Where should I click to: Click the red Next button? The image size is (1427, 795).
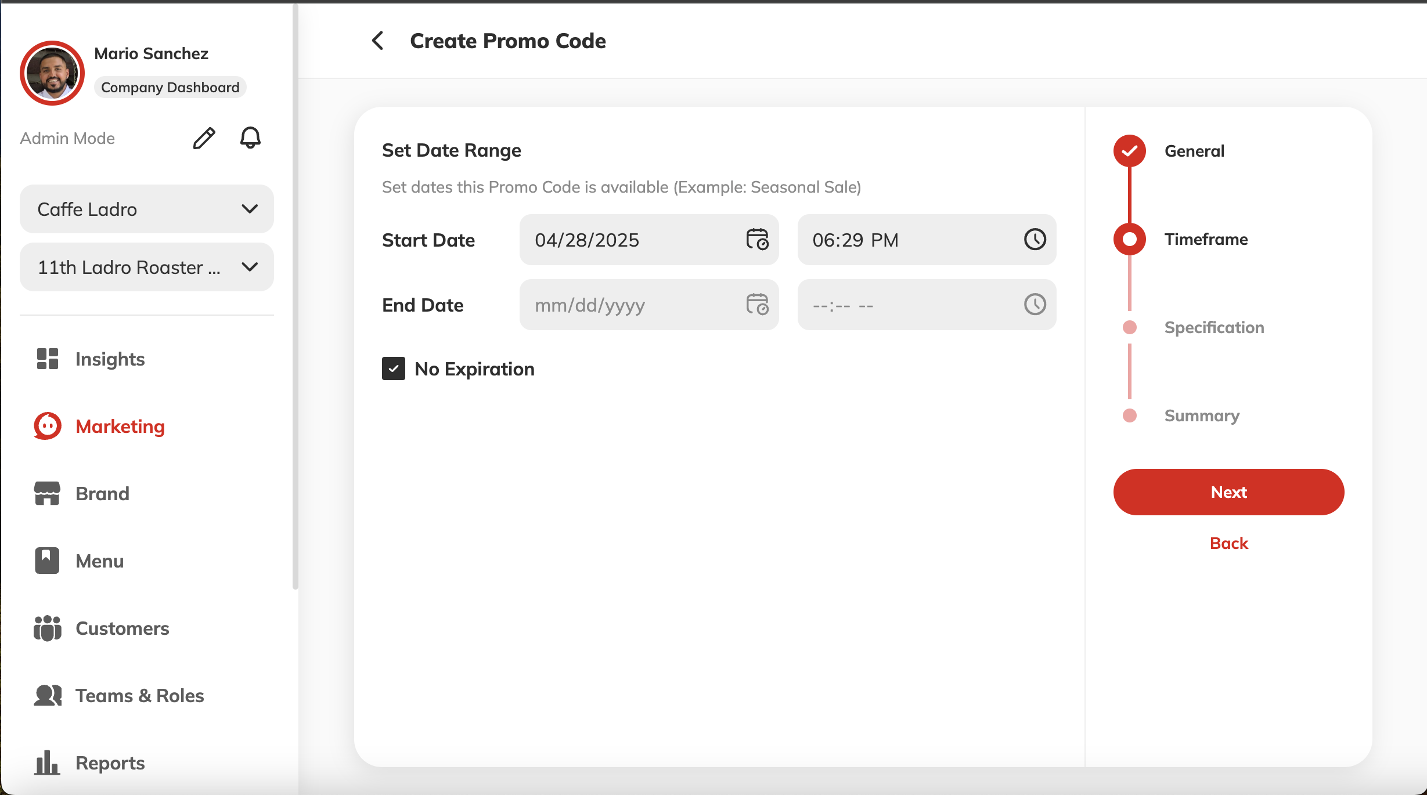[x=1228, y=492]
